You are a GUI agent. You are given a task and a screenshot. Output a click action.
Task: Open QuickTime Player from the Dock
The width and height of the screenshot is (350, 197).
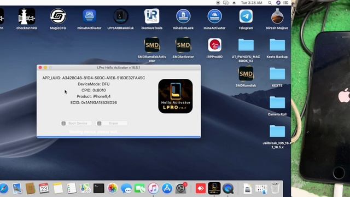[228, 189]
